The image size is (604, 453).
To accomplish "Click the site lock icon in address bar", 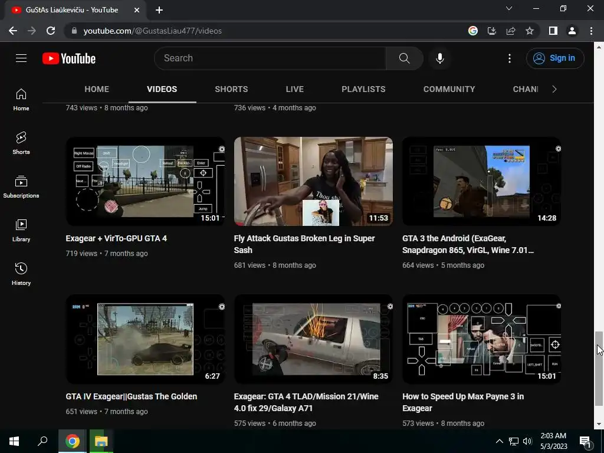I will coord(74,31).
